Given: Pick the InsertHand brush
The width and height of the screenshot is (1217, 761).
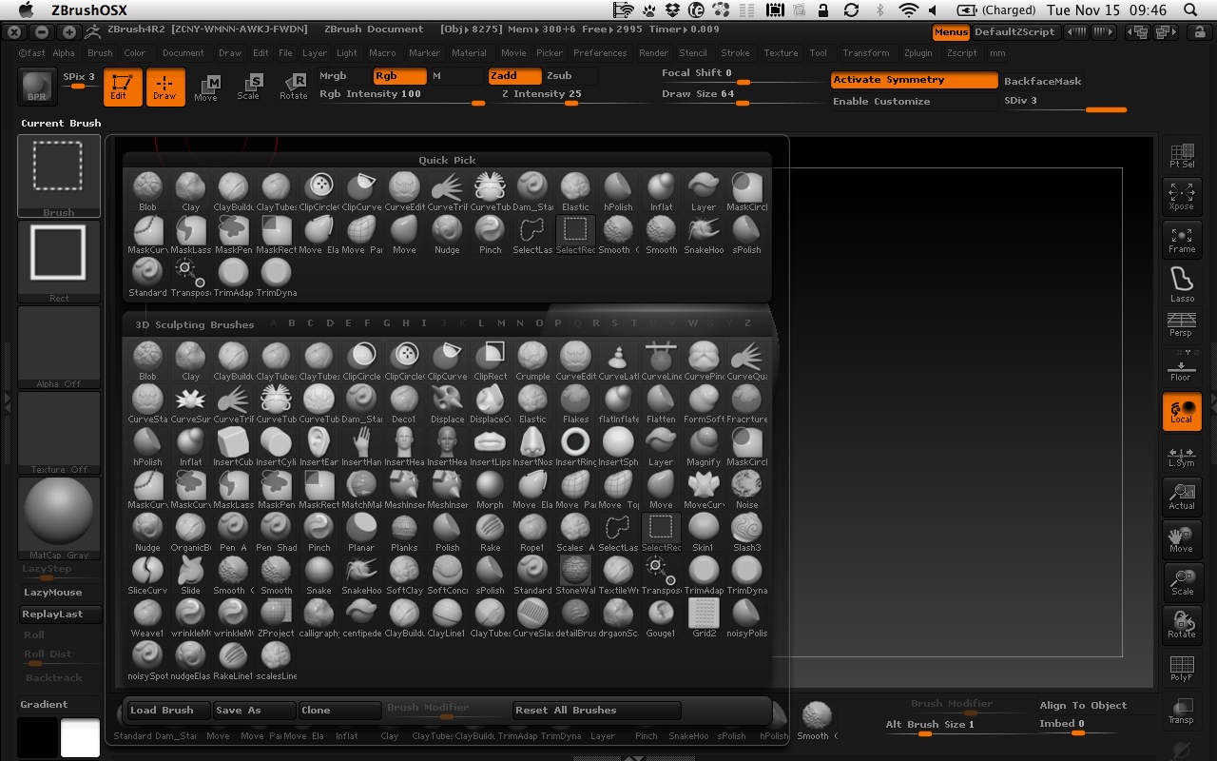Looking at the screenshot, I should click(x=361, y=447).
